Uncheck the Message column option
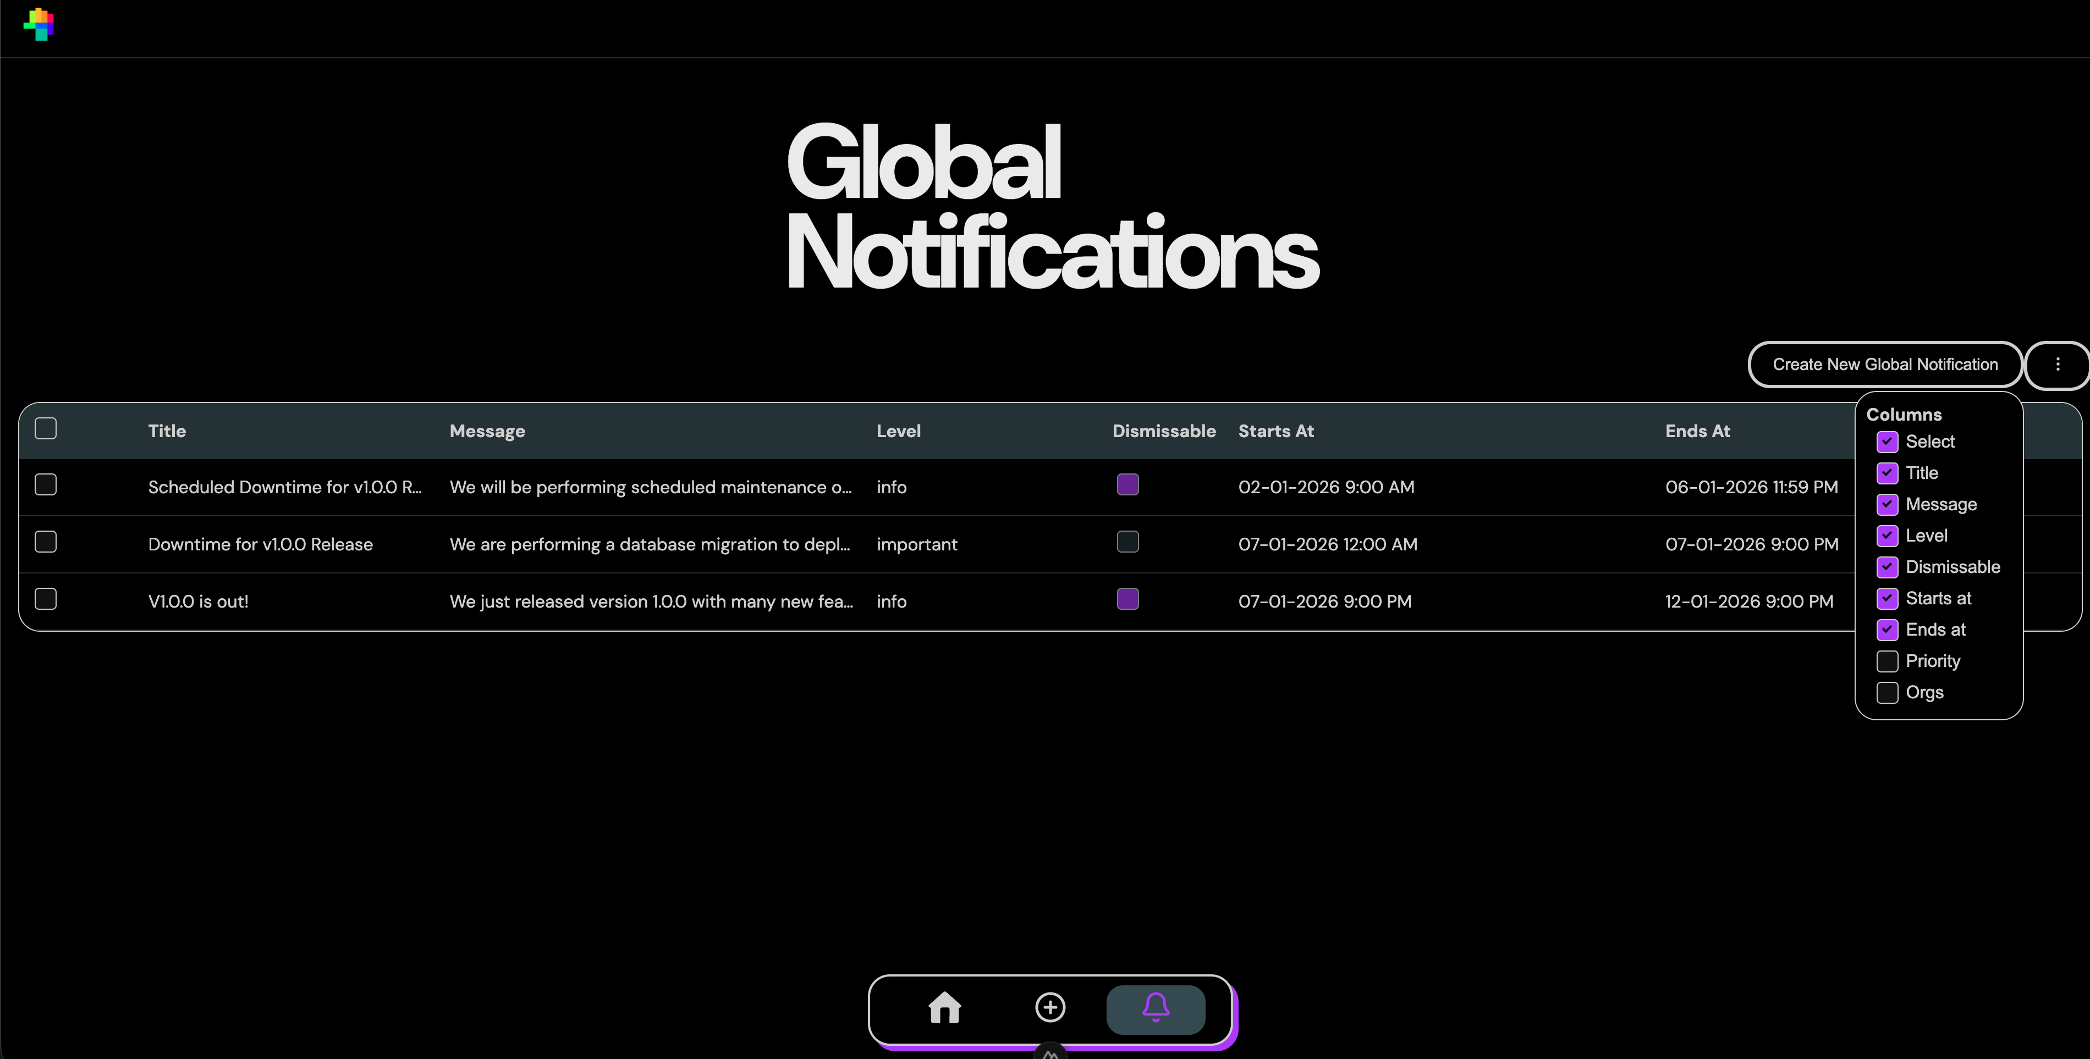This screenshot has width=2090, height=1059. (x=1887, y=505)
